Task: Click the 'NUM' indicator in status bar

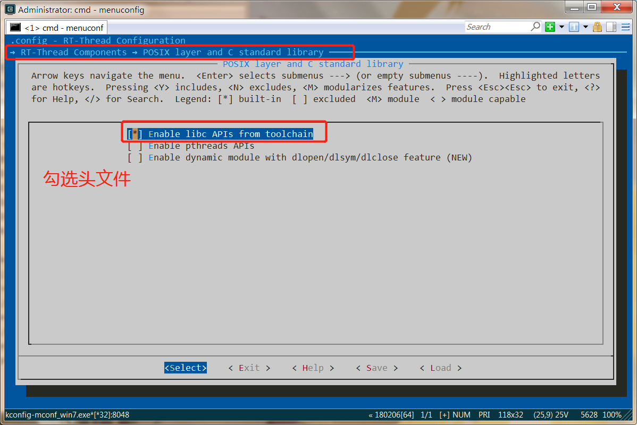Action: pos(462,415)
